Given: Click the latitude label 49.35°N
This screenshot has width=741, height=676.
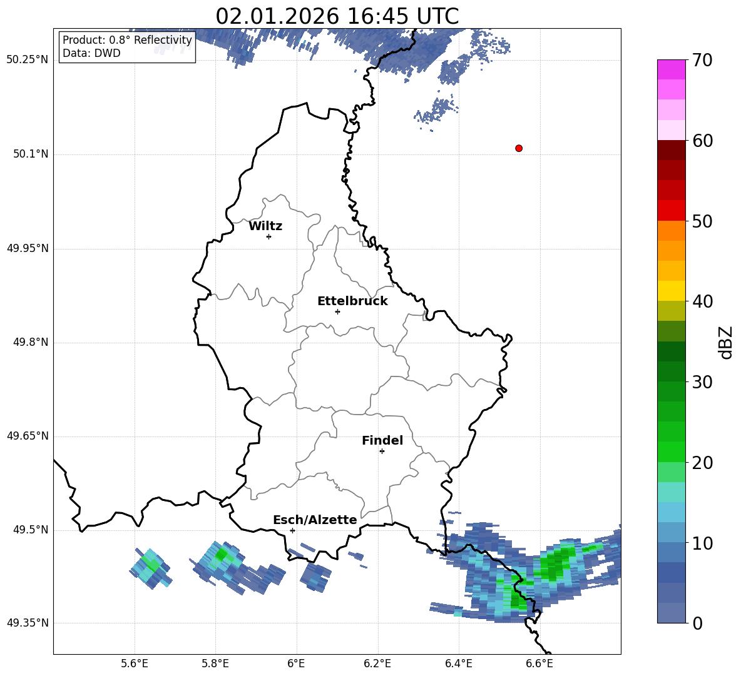Looking at the screenshot, I should (x=28, y=623).
